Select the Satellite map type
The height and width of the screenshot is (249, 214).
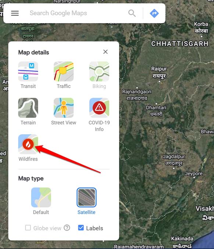click(x=86, y=198)
